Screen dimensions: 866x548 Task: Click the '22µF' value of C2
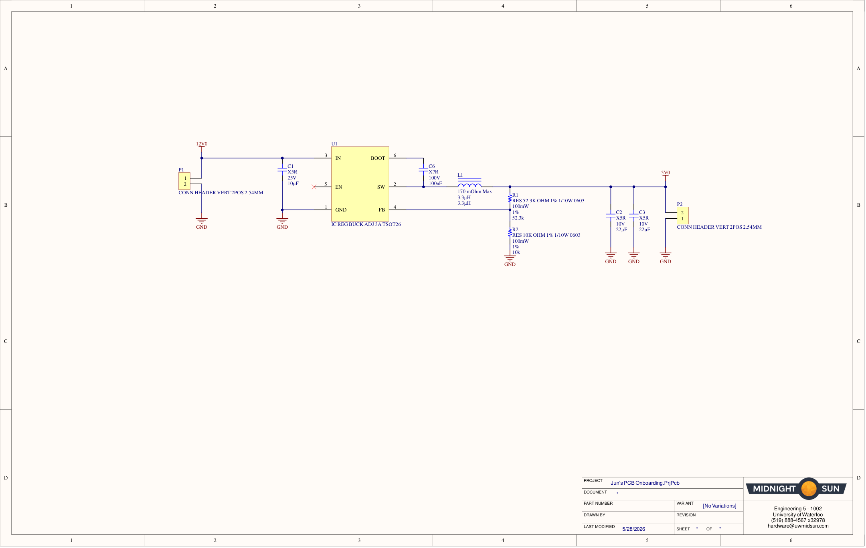(622, 230)
